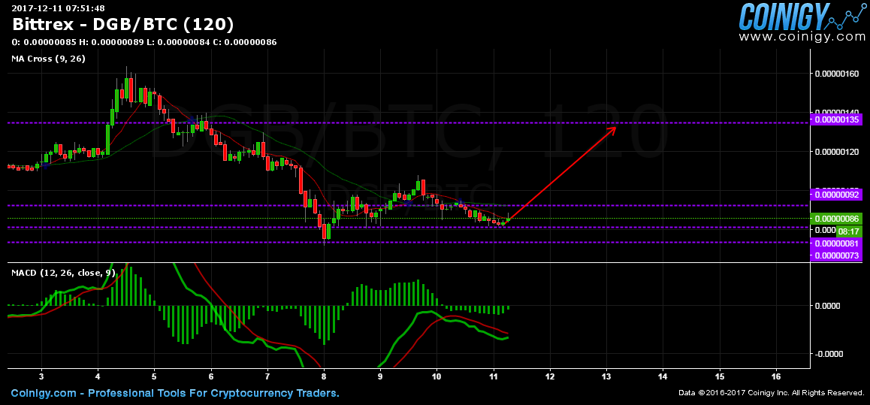
Task: Click the purple 0.00000135 price level tag
Action: [837, 119]
